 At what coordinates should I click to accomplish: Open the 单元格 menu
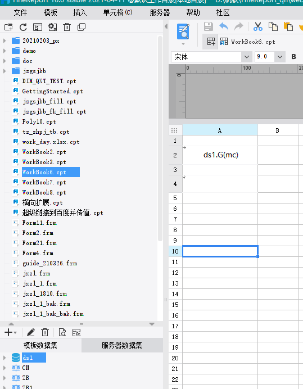[x=117, y=13]
